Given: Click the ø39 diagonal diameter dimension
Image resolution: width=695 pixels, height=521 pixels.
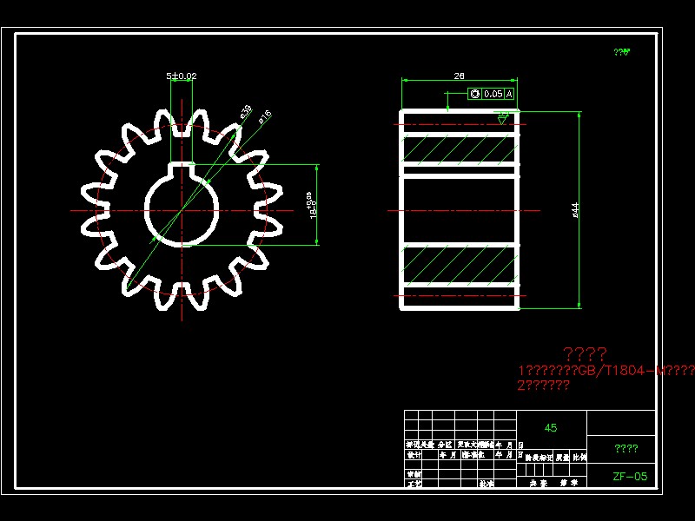Looking at the screenshot, I should click(243, 112).
